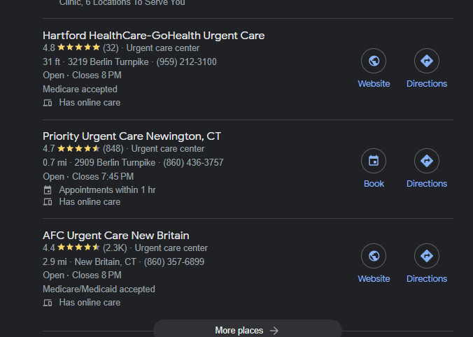Viewport: 473px width, 337px height.
Task: Open Priority Urgent Care Newington, CT listing
Action: [x=132, y=136]
